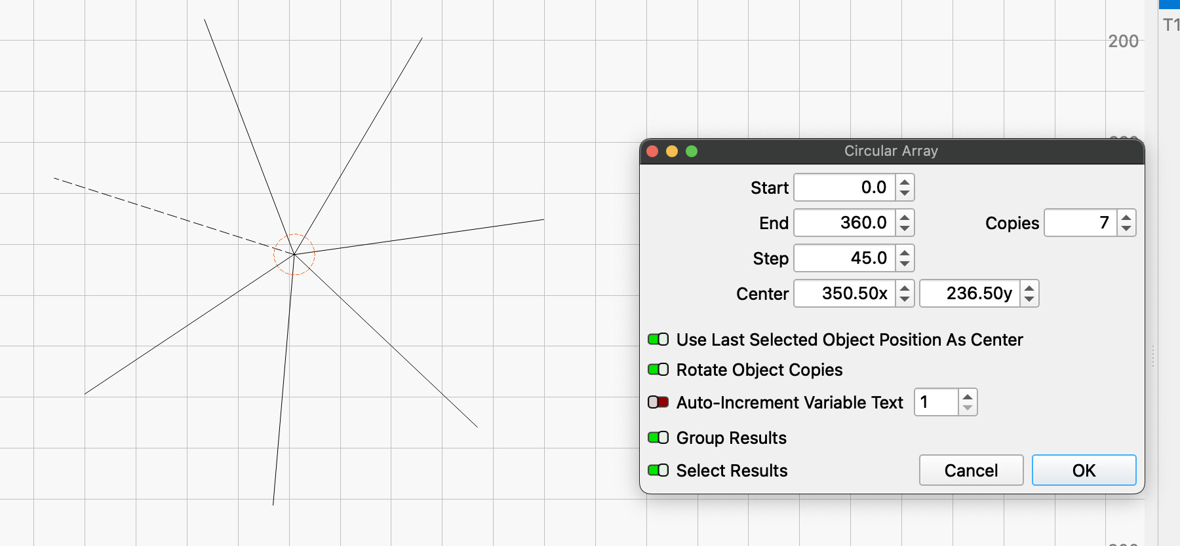The width and height of the screenshot is (1180, 546).
Task: Click the Cancel button
Action: (x=971, y=470)
